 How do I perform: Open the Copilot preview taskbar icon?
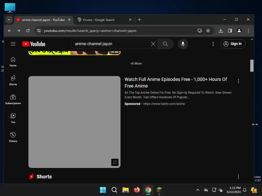click(x=254, y=190)
